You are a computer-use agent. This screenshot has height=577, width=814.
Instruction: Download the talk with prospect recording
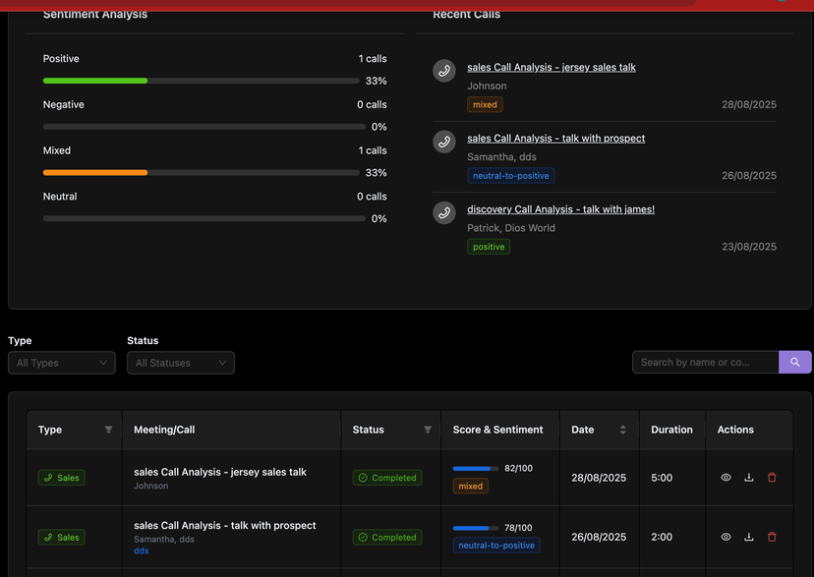pos(749,537)
